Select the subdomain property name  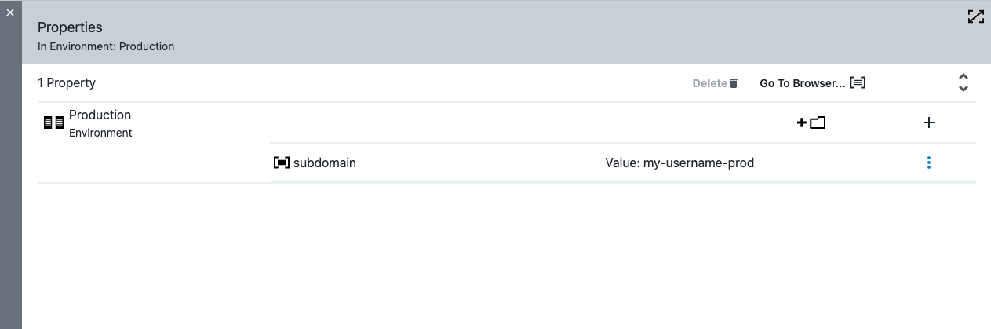(324, 163)
